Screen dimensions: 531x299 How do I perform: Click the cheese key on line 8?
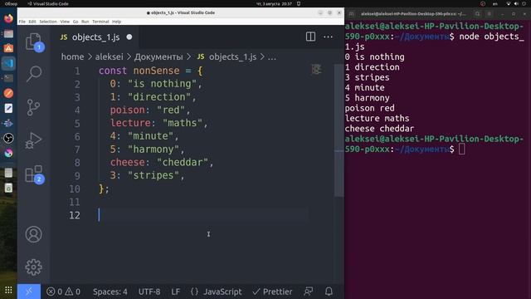coord(127,163)
